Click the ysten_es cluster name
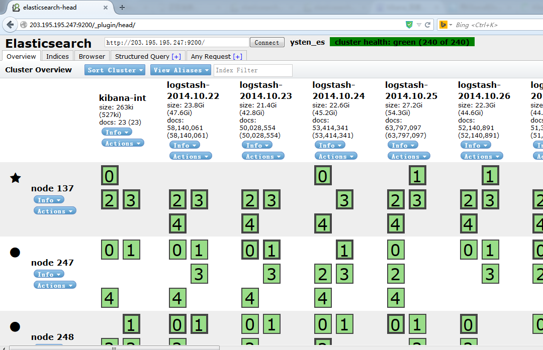Viewport: 543px width, 350px height. pyautogui.click(x=307, y=42)
